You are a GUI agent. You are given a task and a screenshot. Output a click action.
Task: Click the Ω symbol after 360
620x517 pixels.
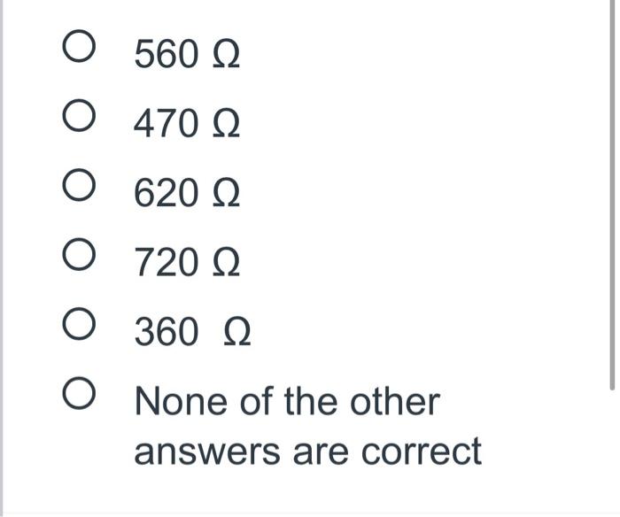(237, 332)
